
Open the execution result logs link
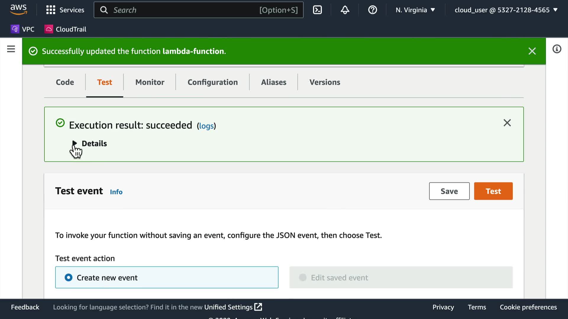point(206,126)
